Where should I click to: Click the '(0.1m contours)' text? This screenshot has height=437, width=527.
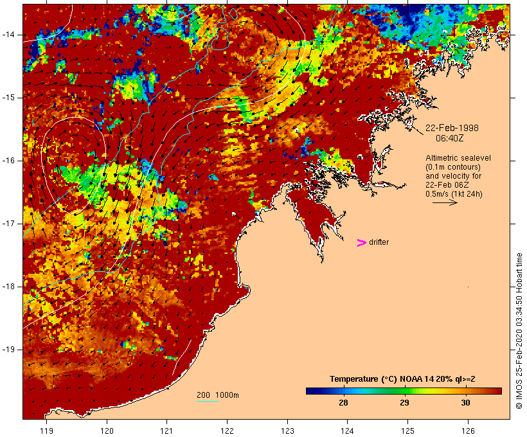(453, 167)
